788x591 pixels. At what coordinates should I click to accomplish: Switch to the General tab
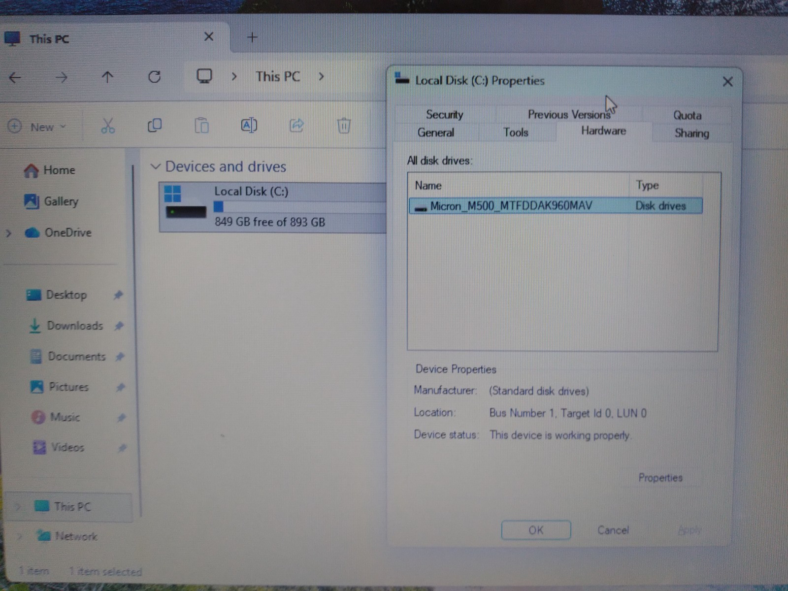(x=436, y=132)
